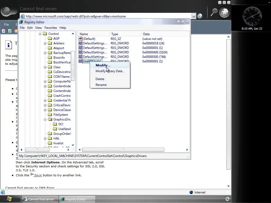Click the (Default) string value icon
The image size is (271, 203).
click(80, 39)
